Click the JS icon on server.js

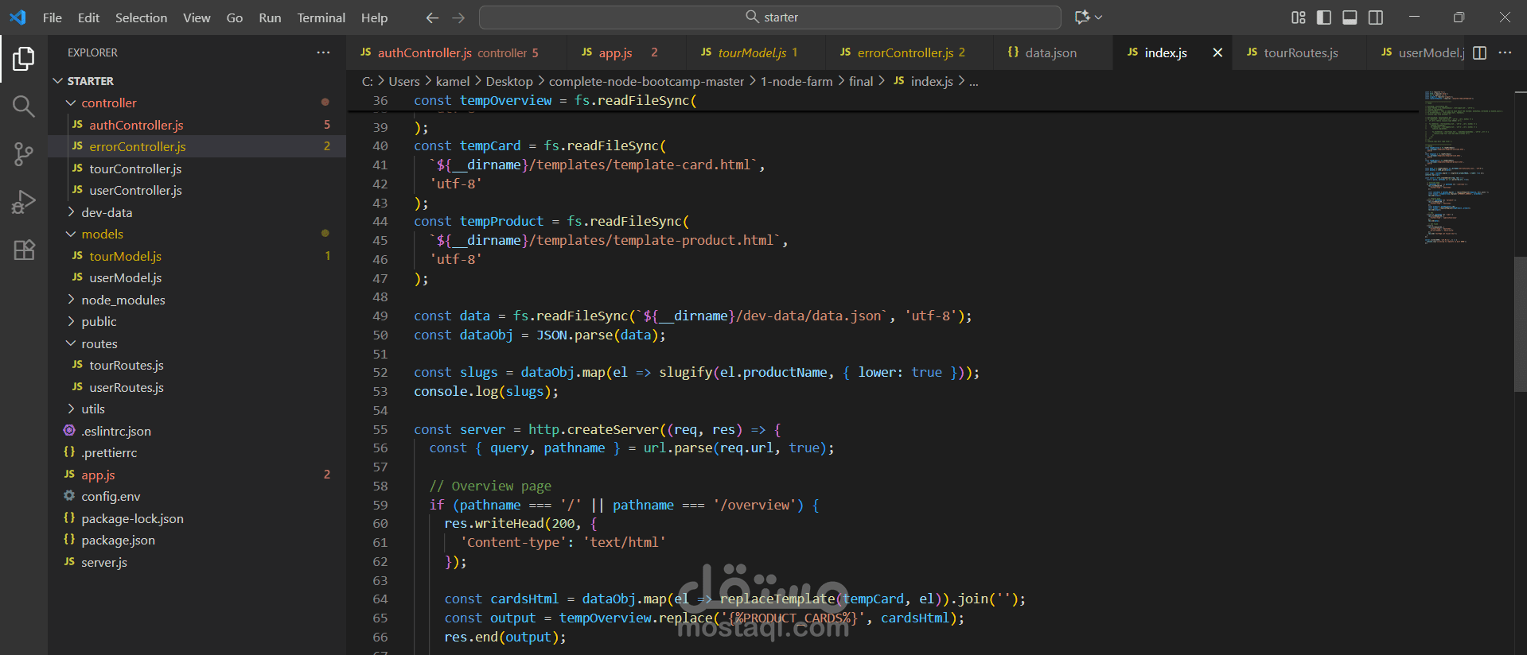(x=69, y=561)
